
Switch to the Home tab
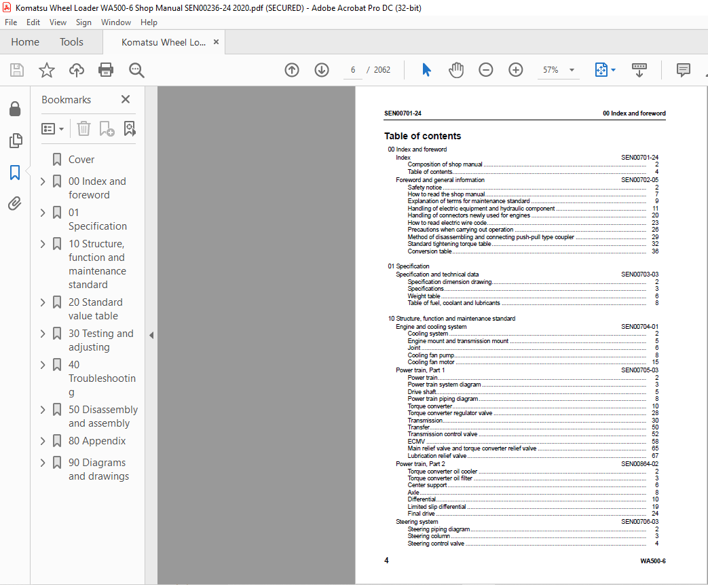pos(25,42)
